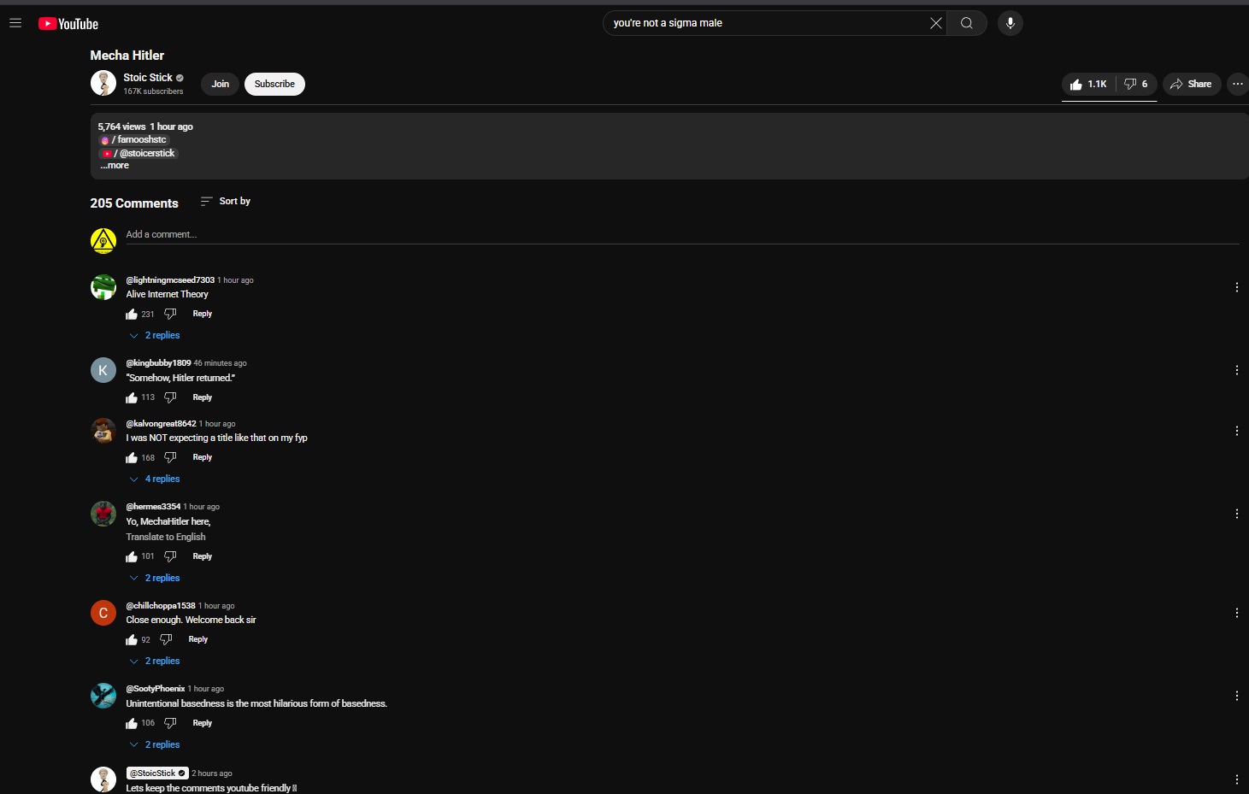The width and height of the screenshot is (1249, 794).
Task: Open the hamburger guide menu
Action: [x=15, y=23]
